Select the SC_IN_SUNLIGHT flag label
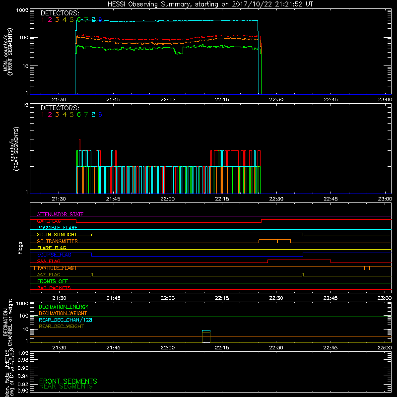Screen dimensions: 397x397 (57, 234)
